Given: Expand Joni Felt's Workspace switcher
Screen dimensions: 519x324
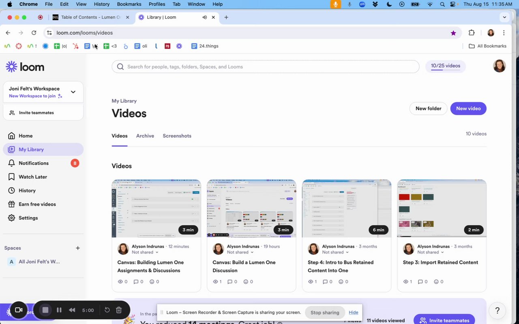Looking at the screenshot, I should (x=73, y=92).
